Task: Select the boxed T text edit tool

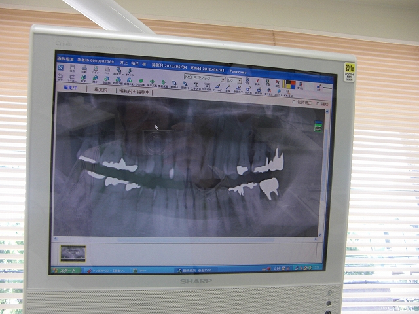Action: click(207, 86)
